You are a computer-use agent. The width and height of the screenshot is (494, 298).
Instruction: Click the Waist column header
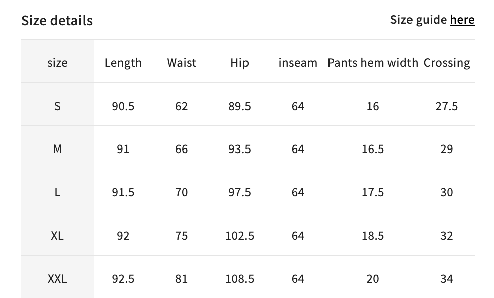(x=182, y=63)
